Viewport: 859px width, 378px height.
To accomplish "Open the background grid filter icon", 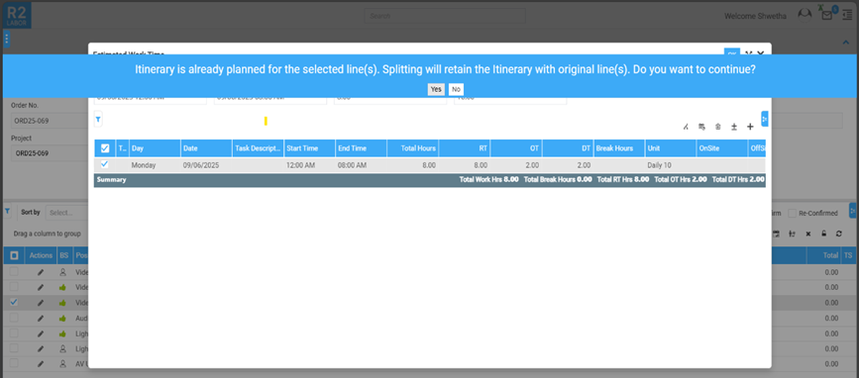I will pos(7,211).
